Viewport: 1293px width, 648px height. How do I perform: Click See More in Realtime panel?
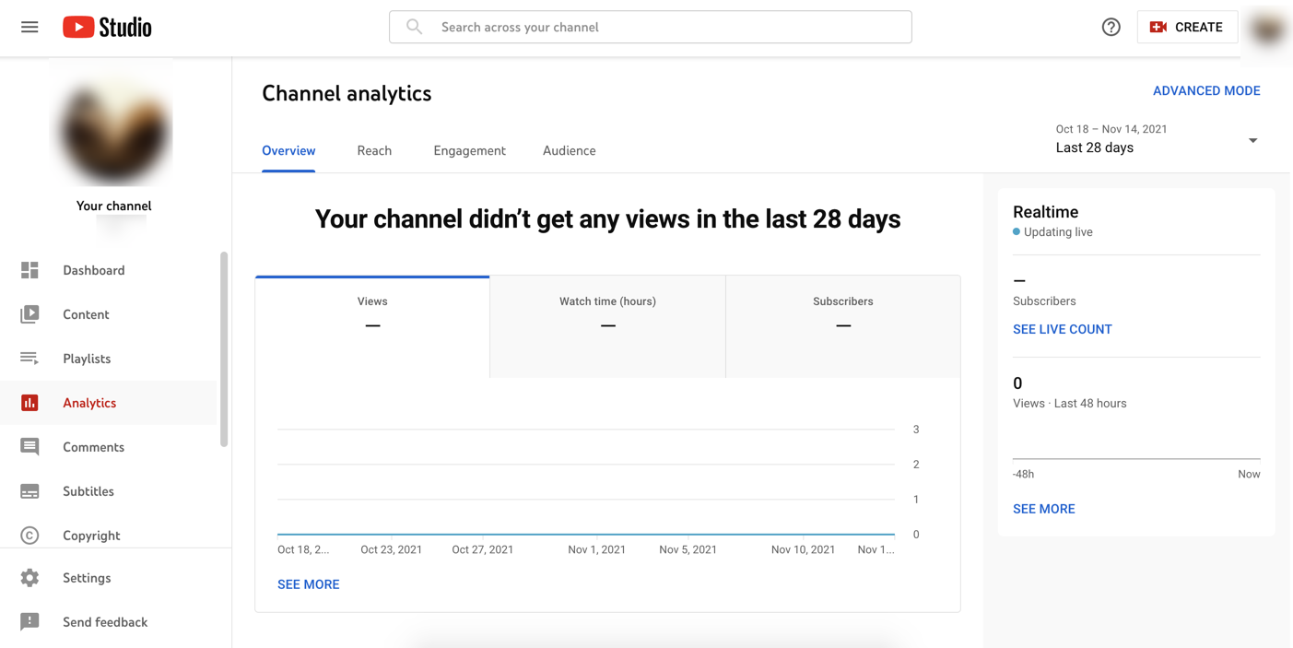[1044, 509]
